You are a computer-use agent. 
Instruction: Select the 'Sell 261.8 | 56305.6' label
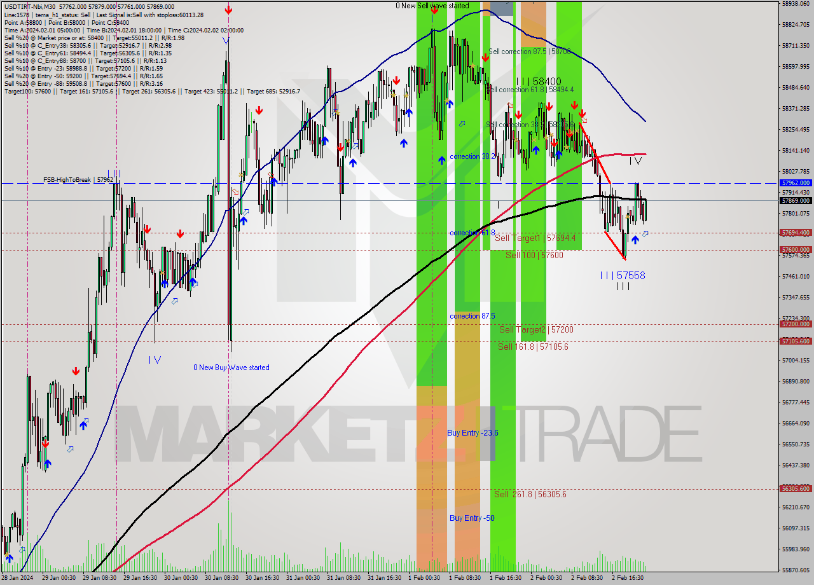coord(530,494)
